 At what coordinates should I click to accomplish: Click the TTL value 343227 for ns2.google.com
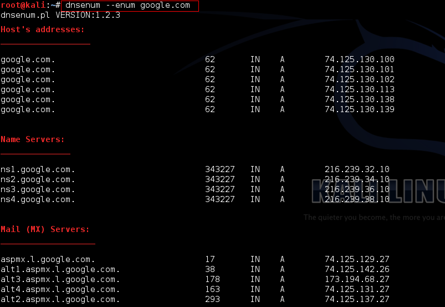pos(219,179)
